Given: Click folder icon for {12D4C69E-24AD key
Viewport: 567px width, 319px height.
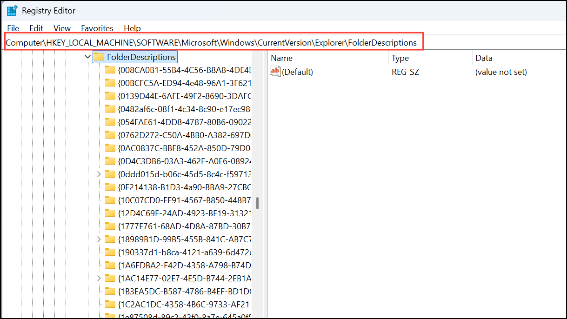Looking at the screenshot, I should coord(110,213).
